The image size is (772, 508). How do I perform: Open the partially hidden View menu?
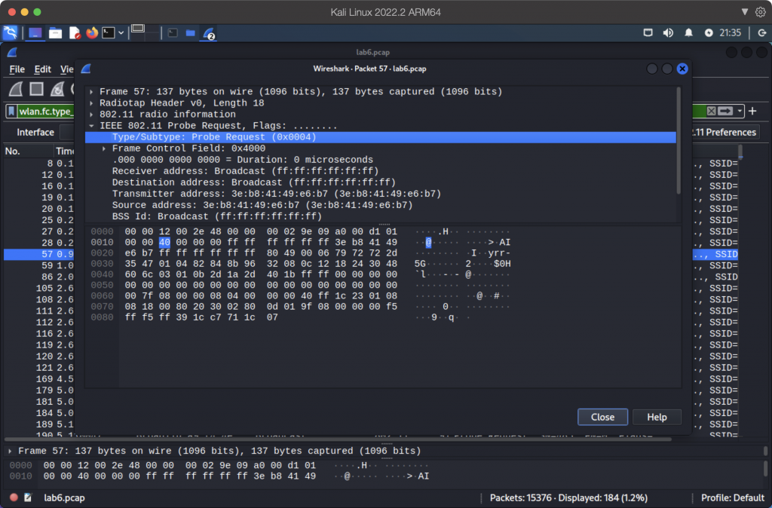click(x=66, y=69)
